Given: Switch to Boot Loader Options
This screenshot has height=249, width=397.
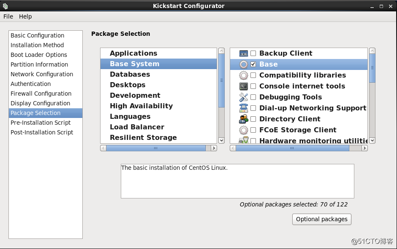Looking at the screenshot, I should 46,55.
